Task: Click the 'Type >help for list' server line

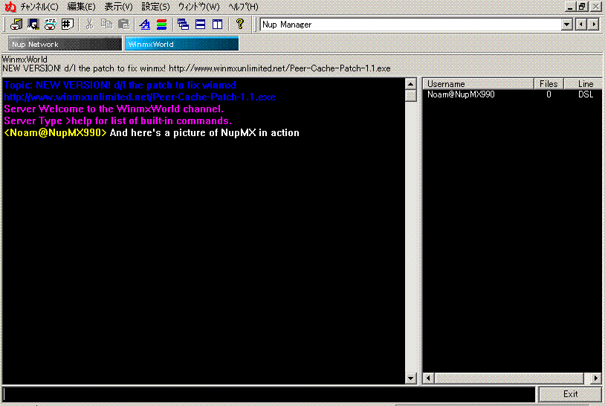Action: pyautogui.click(x=117, y=120)
